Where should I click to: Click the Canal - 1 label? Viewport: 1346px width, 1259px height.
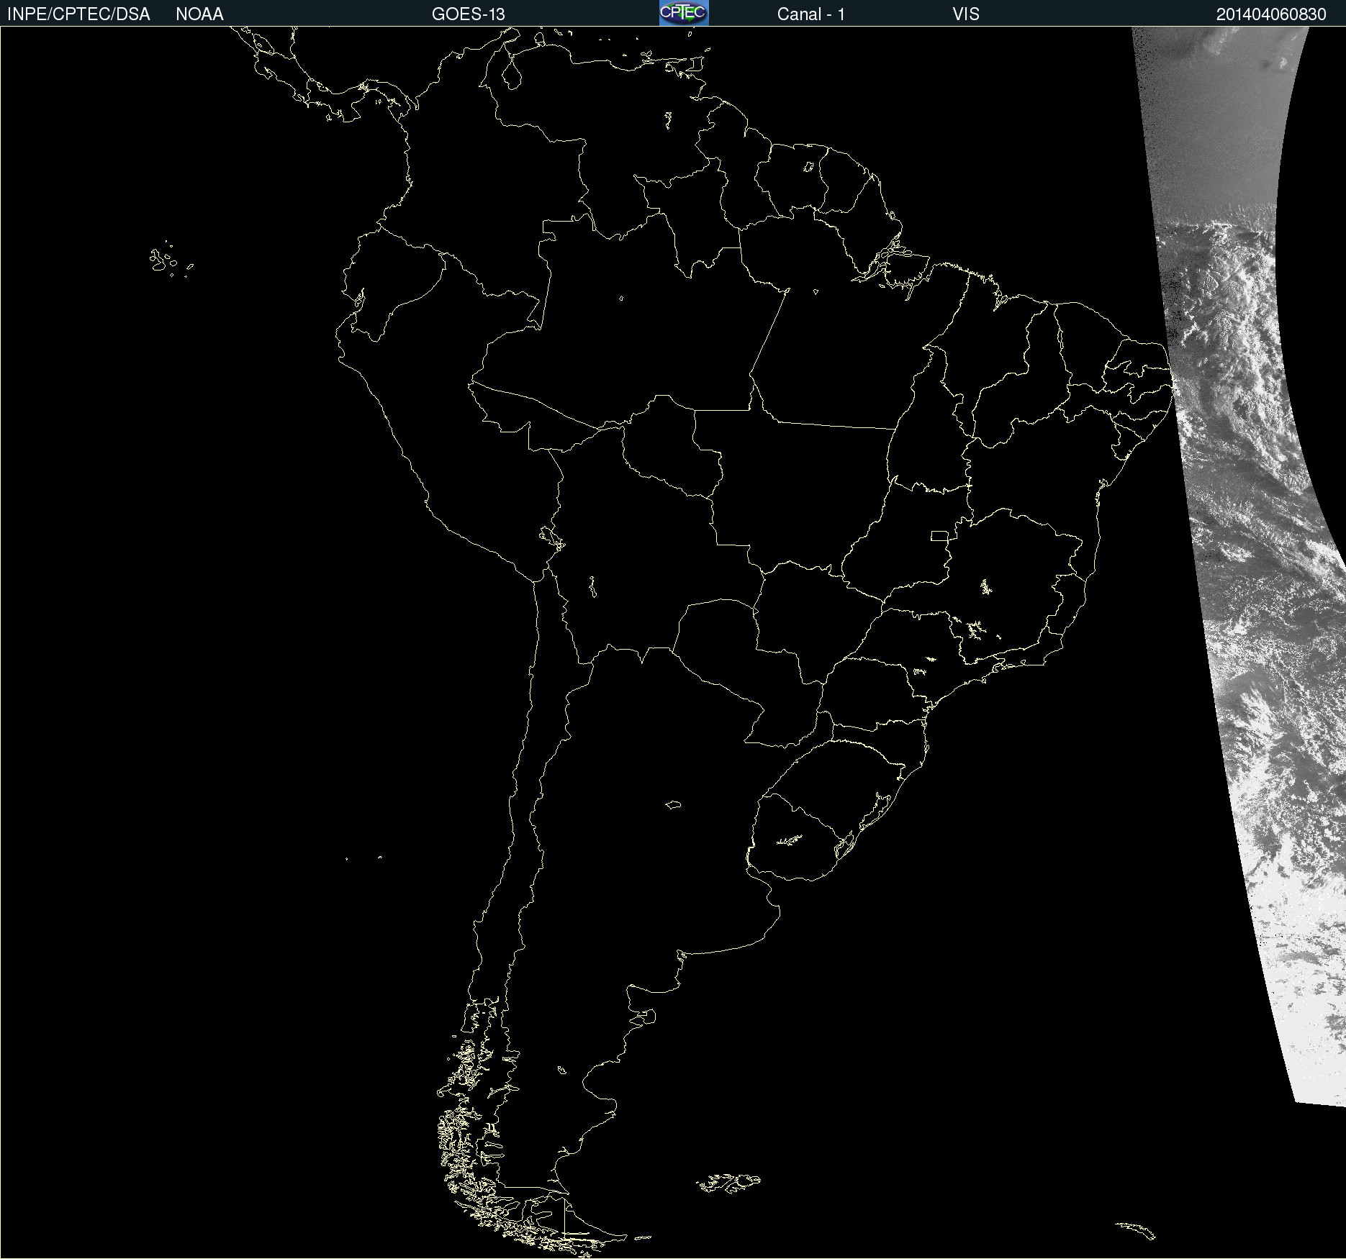(x=811, y=14)
